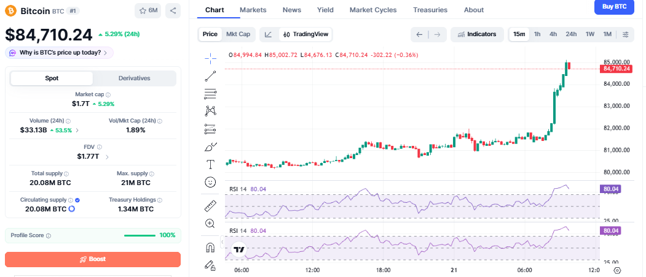This screenshot has height=277, width=646.
Task: Open the Treasuries tab
Action: tap(430, 10)
